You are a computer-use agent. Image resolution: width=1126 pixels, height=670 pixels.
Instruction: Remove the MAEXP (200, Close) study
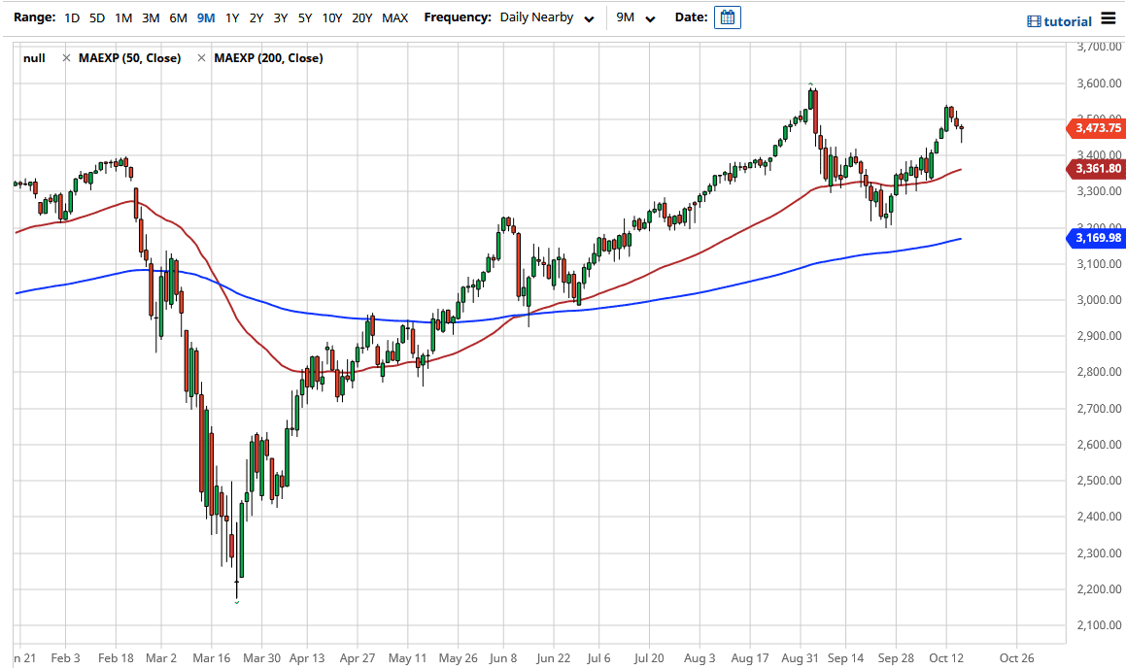click(x=200, y=57)
